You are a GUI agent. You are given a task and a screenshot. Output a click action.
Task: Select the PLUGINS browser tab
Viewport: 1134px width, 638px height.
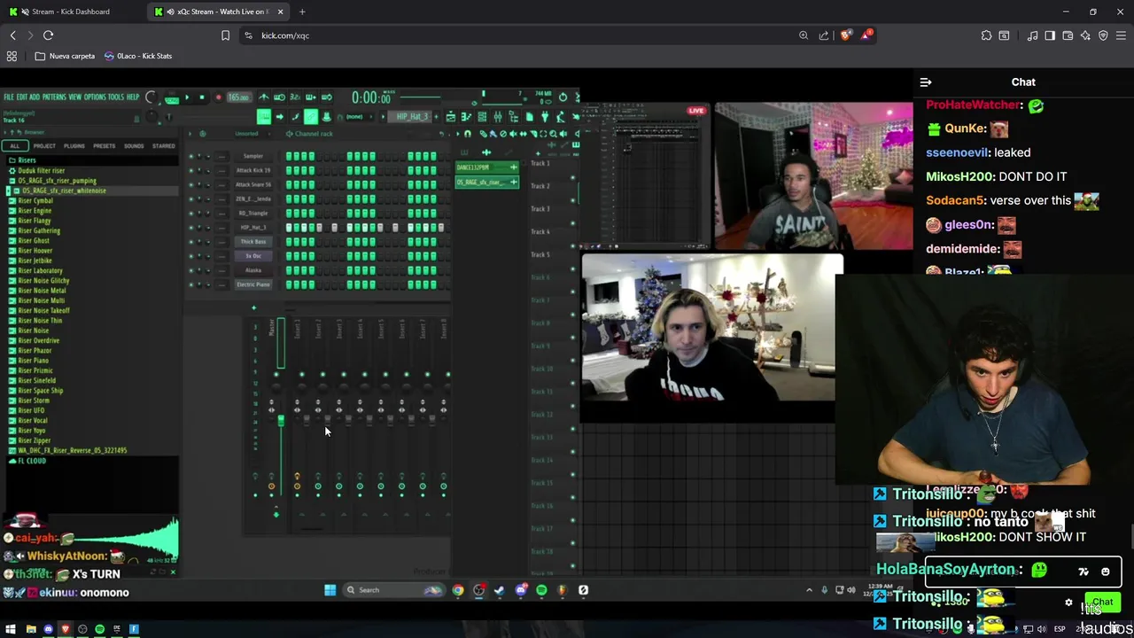pos(74,145)
